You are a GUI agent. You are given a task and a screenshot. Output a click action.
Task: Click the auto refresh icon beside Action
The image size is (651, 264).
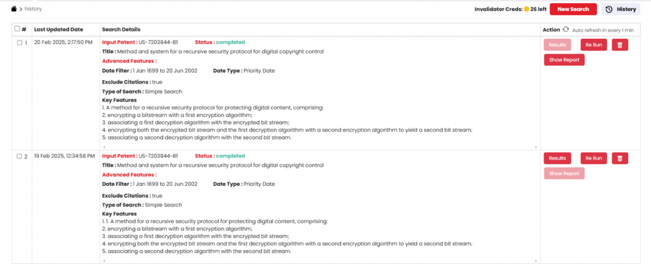[565, 29]
